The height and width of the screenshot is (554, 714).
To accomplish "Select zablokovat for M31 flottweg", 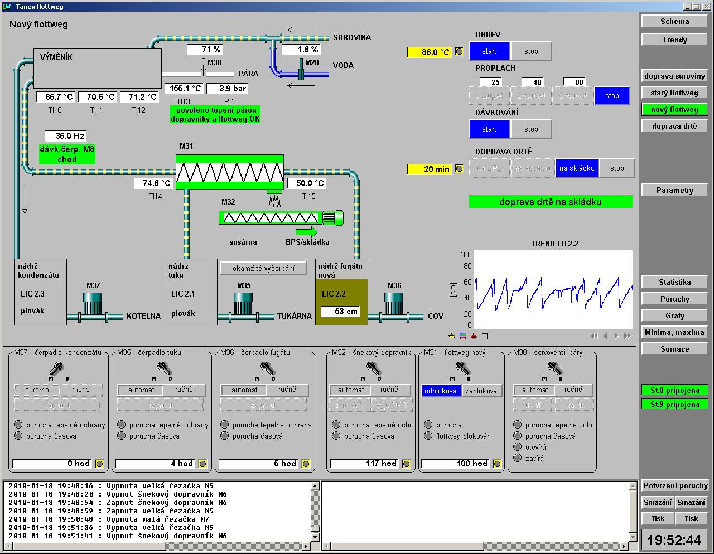I will click(483, 391).
